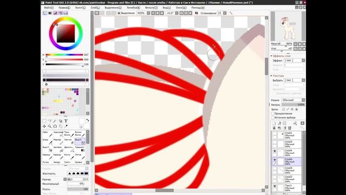346x195 pixels.
Task: Hide the Слой4 layer
Action: tap(275, 151)
